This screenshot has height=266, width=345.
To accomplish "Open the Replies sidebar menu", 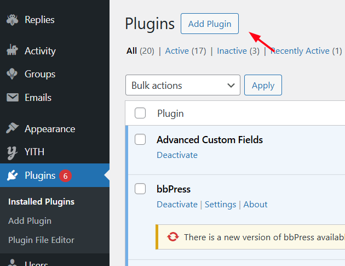I will [55, 20].
